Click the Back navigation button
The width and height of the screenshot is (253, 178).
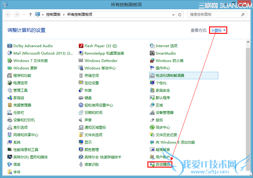click(8, 15)
